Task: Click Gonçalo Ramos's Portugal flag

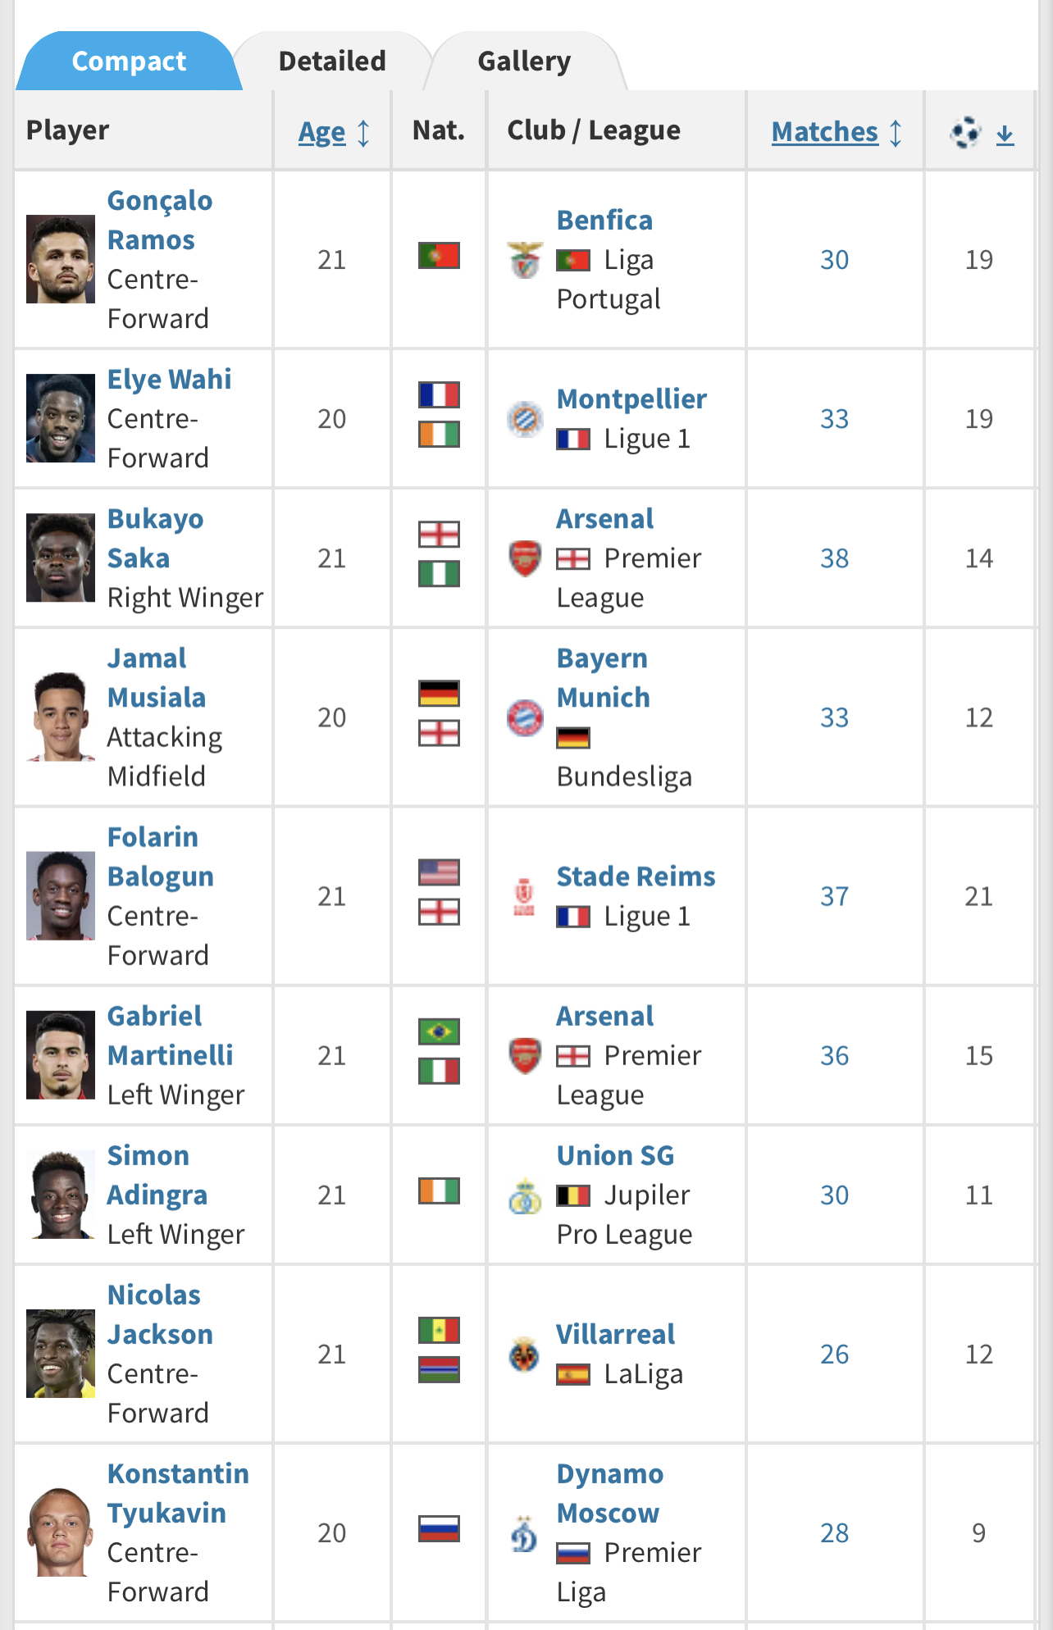Action: click(x=439, y=256)
